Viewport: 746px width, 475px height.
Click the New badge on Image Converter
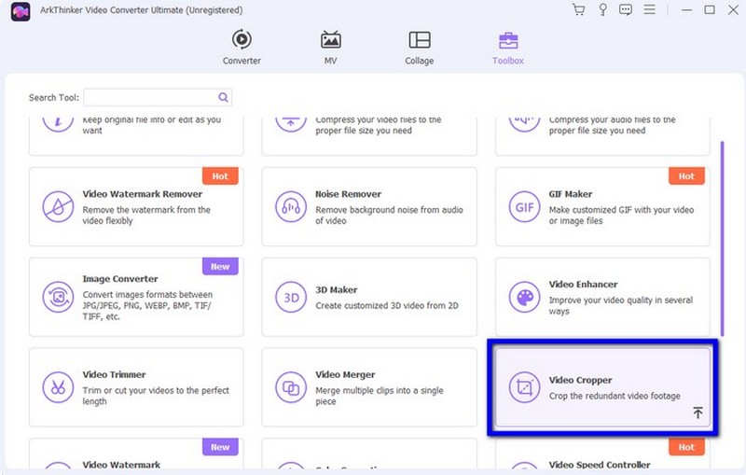pos(220,267)
